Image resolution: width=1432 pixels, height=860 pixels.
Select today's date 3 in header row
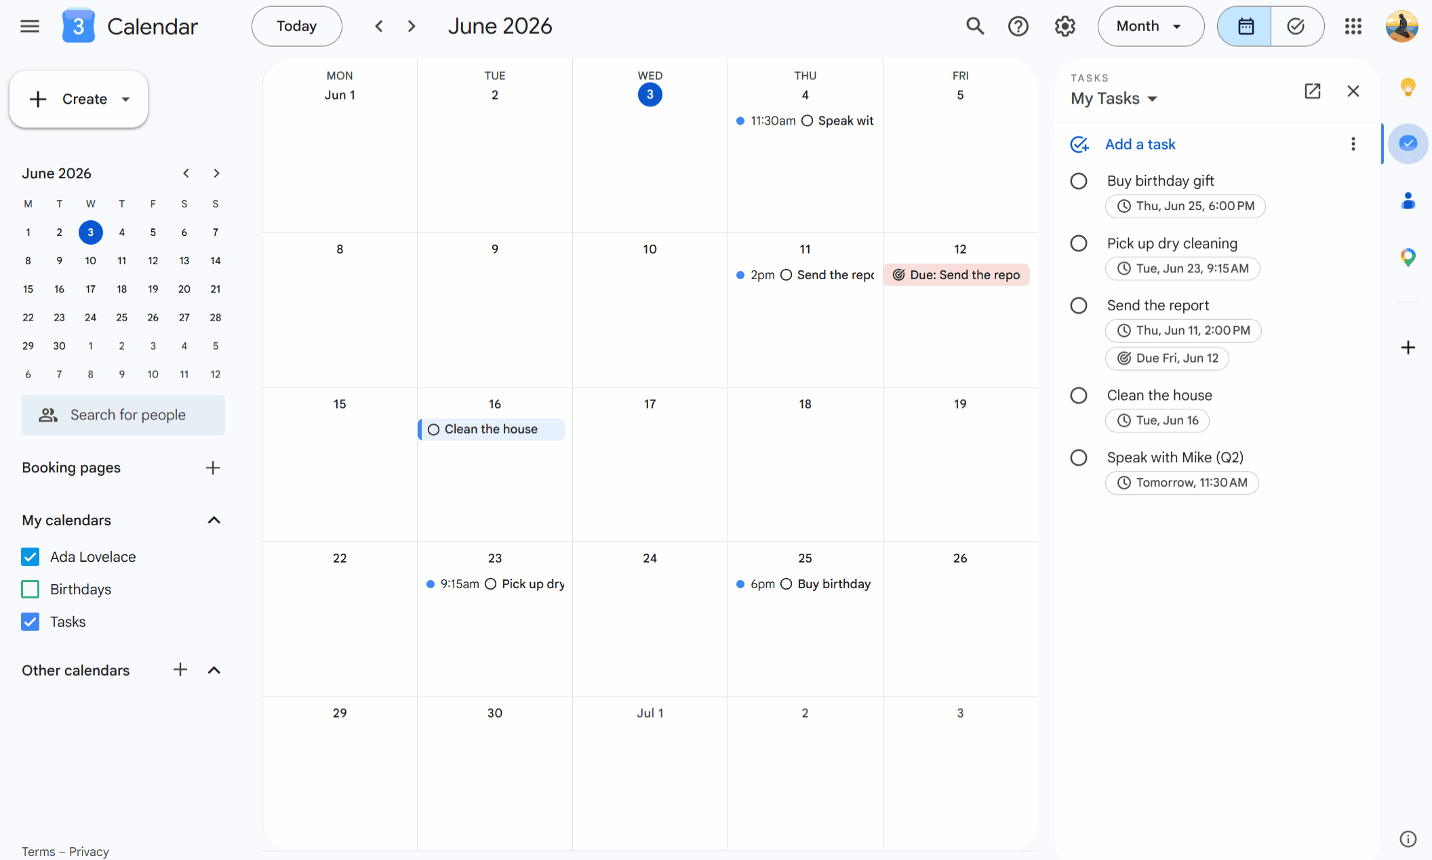650,94
